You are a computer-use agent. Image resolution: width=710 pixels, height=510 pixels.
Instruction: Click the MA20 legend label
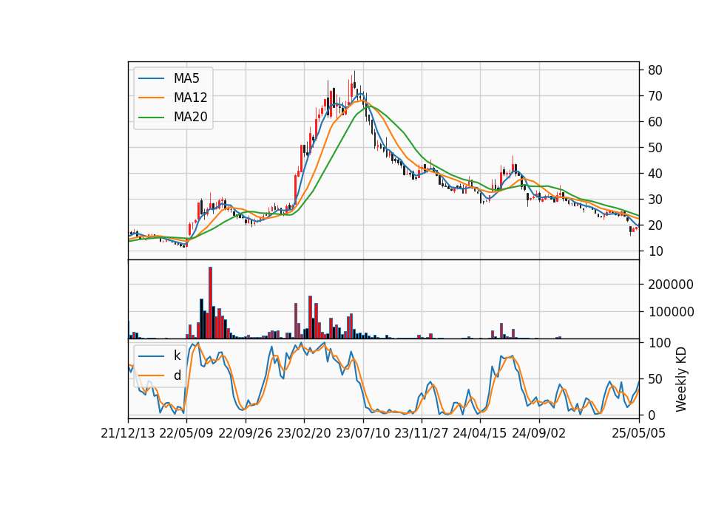[190, 117]
